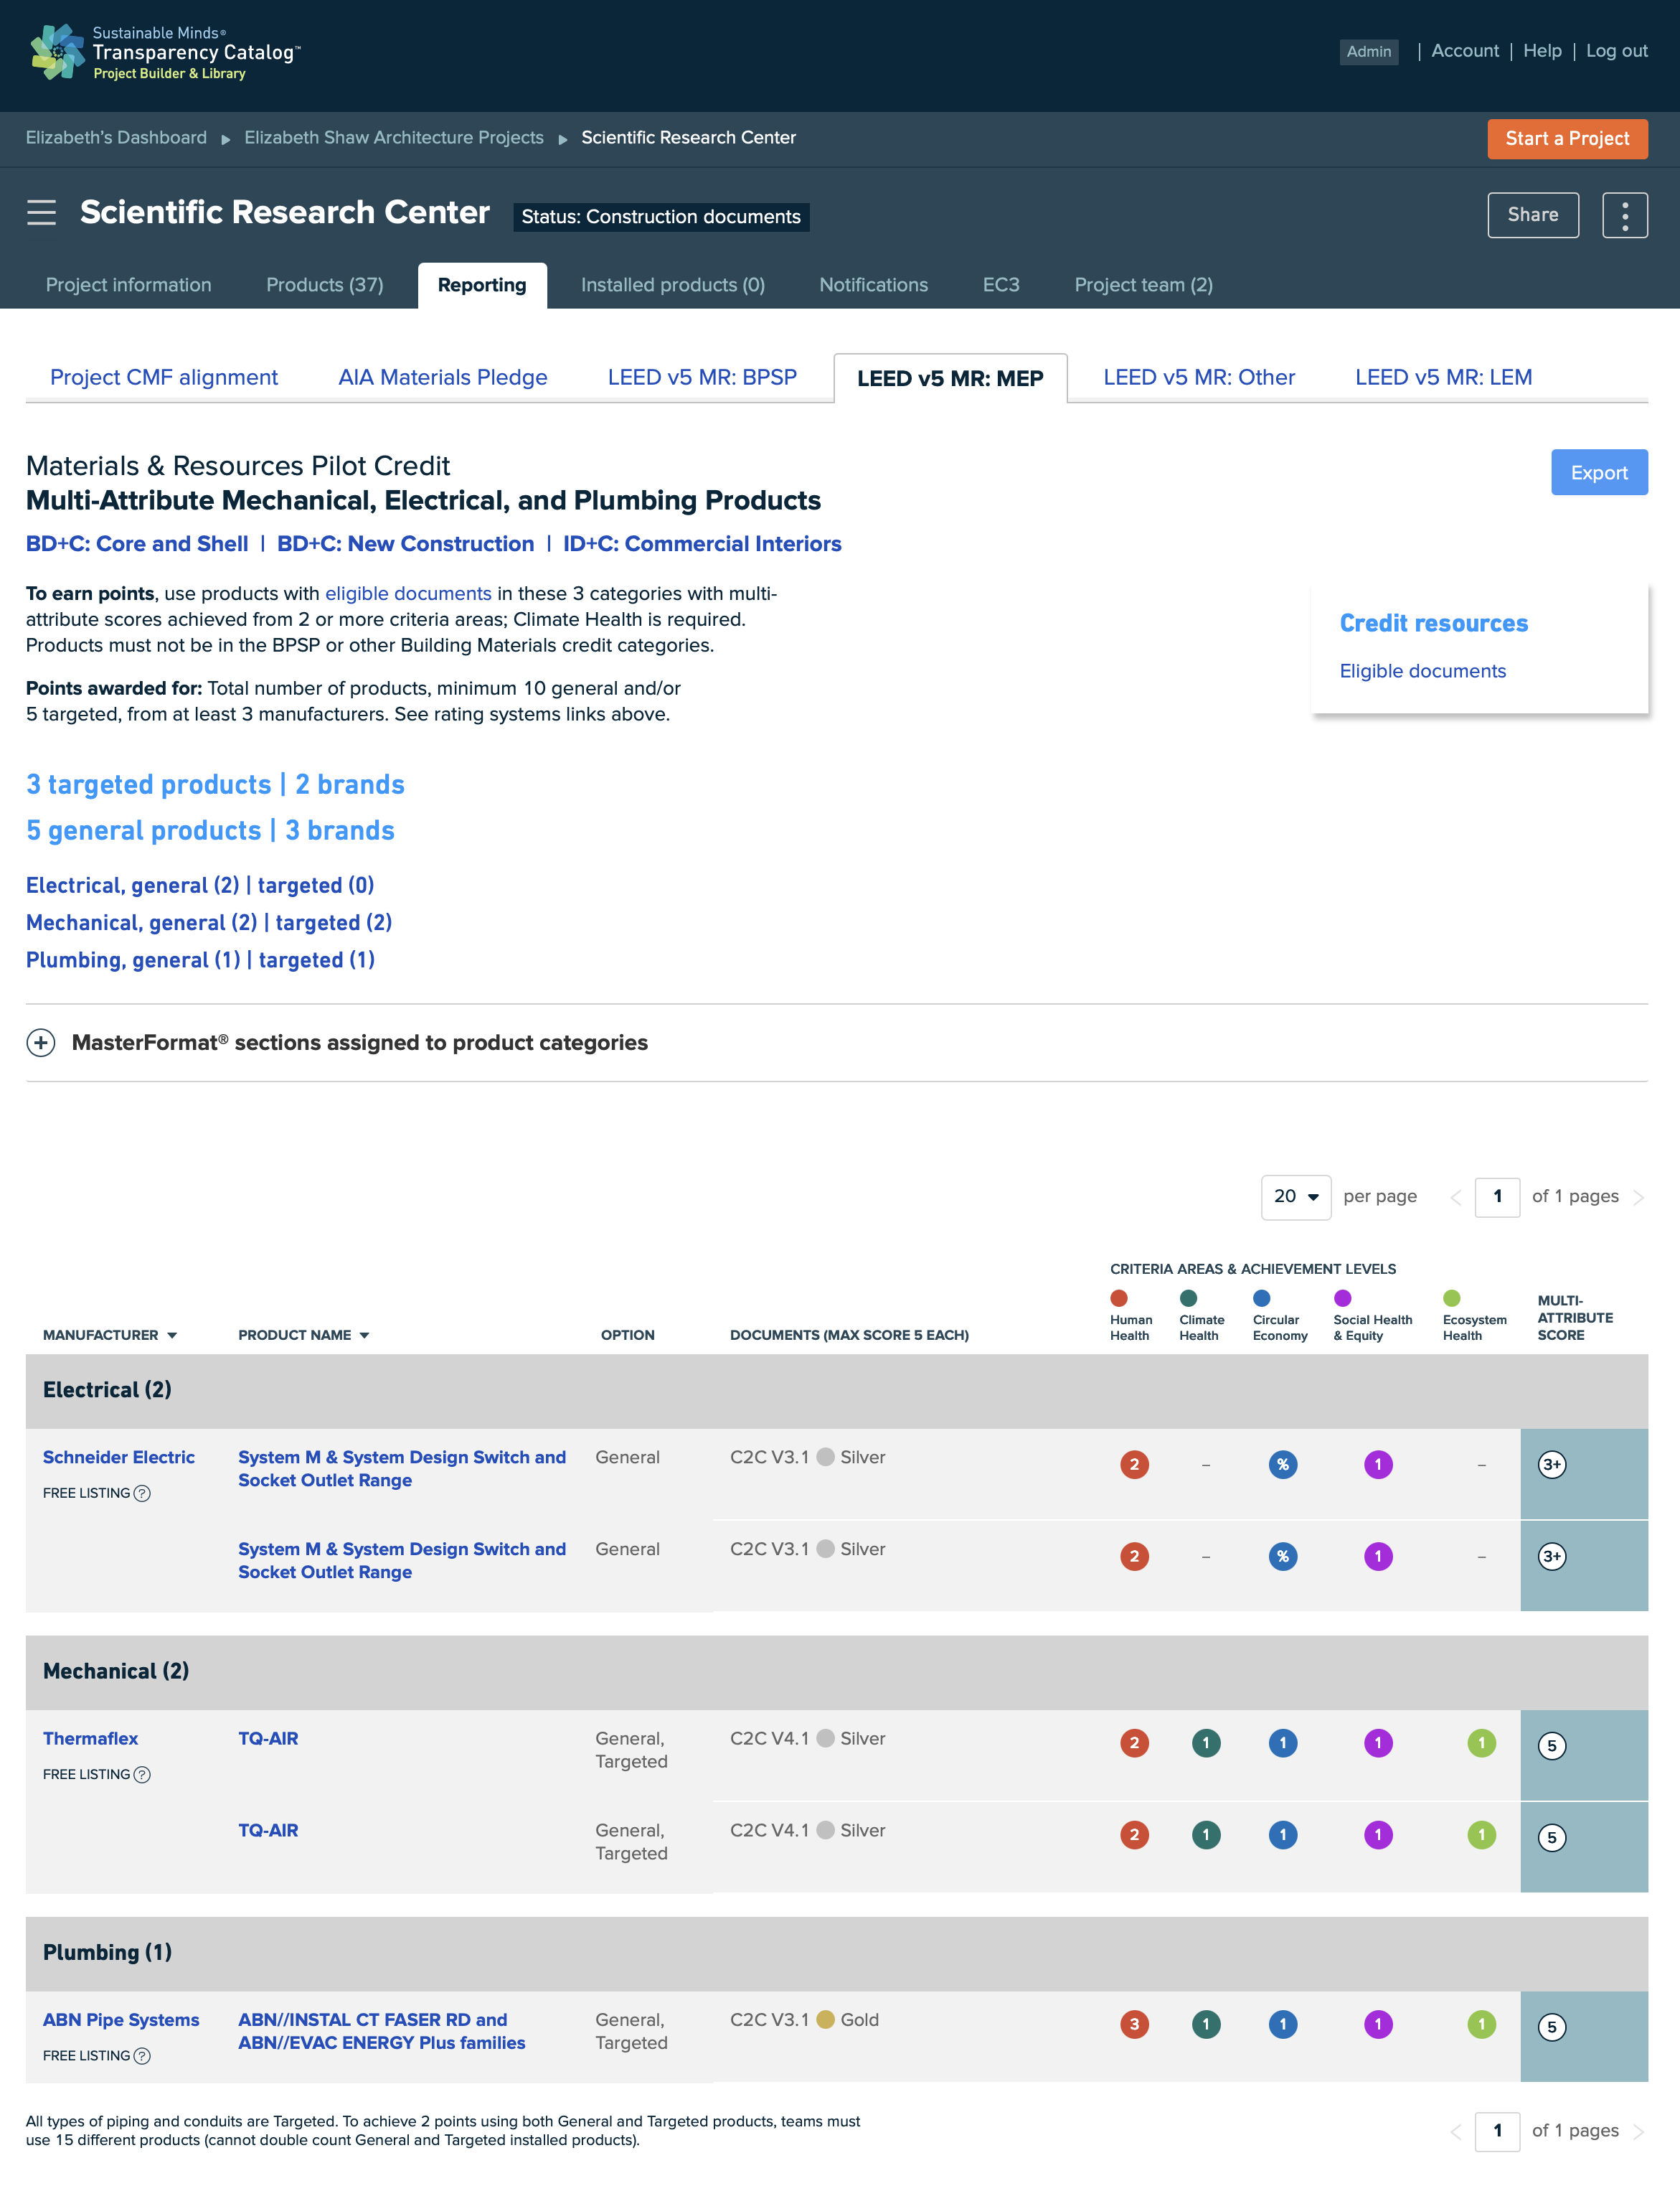Click the Circular Economy blue legend dot
Screen dimensions: 1680x2191
[x=1262, y=1298]
